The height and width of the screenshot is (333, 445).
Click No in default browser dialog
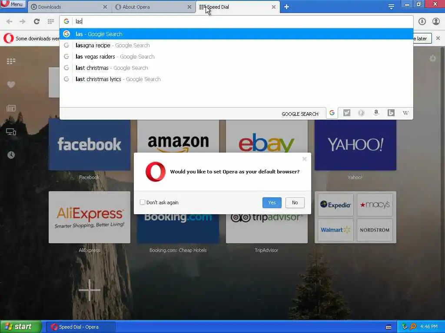(x=295, y=202)
